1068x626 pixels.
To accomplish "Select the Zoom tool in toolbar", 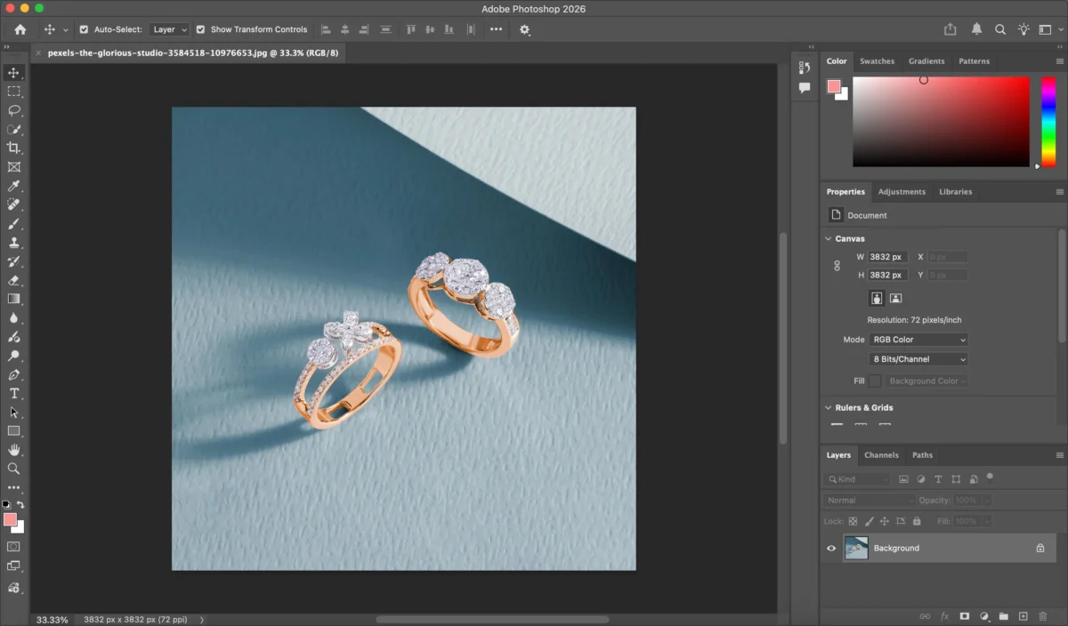I will tap(13, 469).
